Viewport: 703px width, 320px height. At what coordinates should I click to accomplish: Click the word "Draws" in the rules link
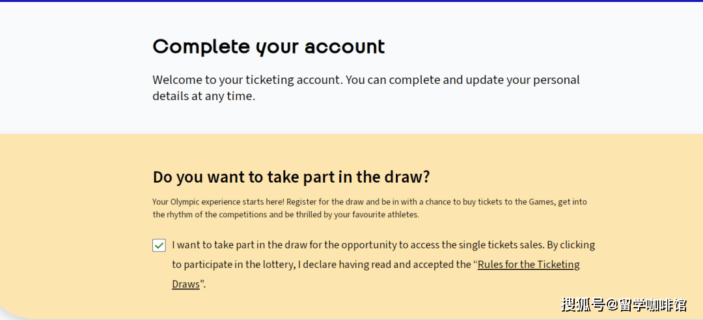click(186, 284)
